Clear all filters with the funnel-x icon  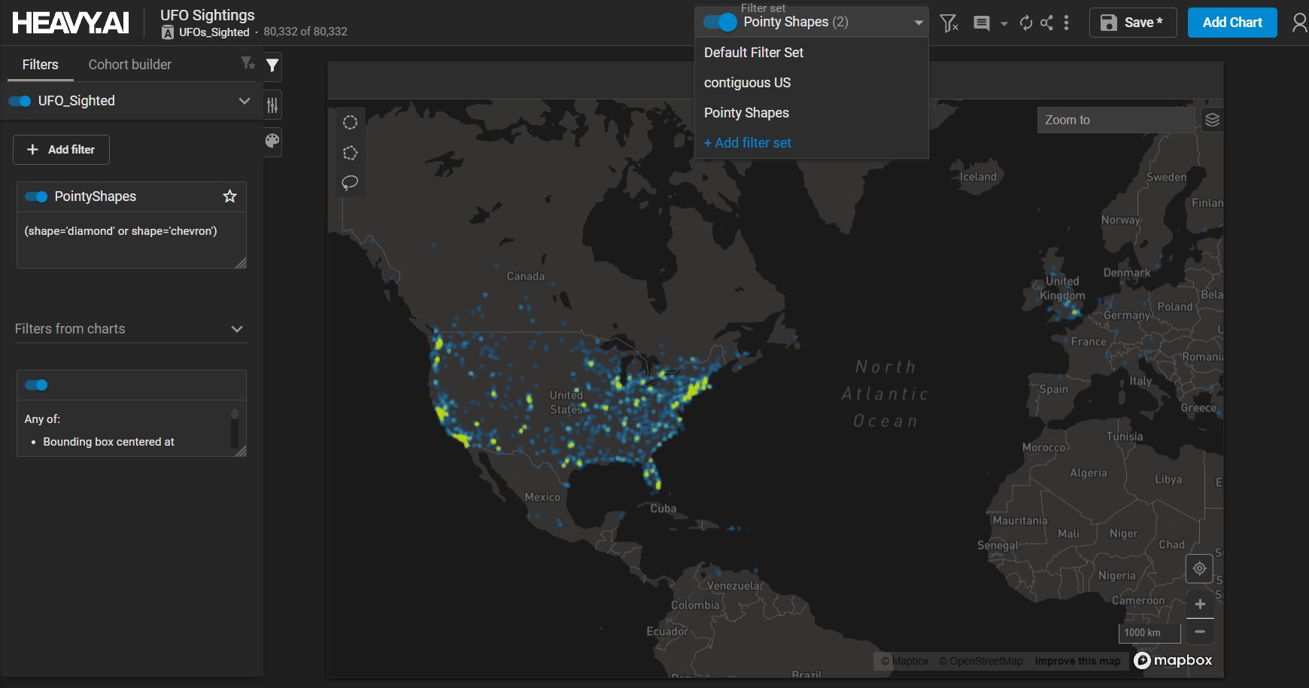949,23
